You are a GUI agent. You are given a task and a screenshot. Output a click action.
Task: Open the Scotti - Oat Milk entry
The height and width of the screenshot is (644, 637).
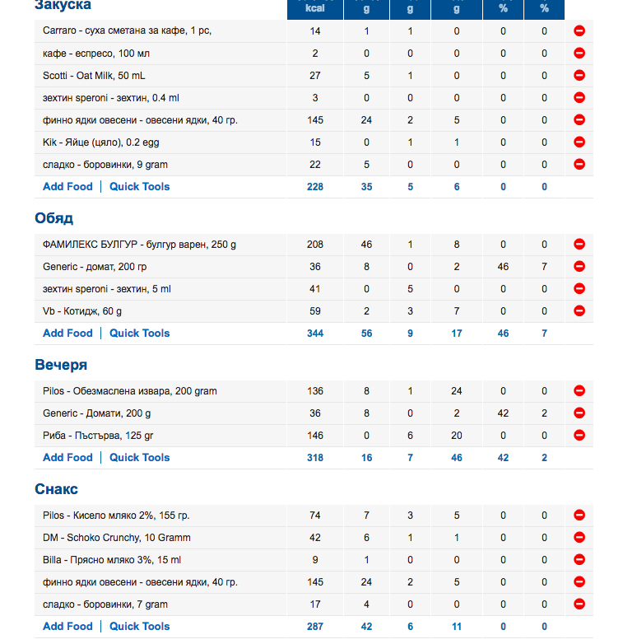click(x=94, y=76)
